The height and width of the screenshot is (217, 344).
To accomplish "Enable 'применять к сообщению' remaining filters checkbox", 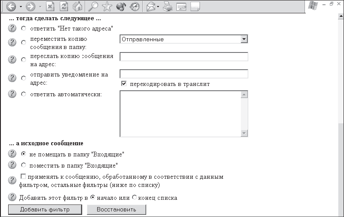I will click(x=23, y=176).
